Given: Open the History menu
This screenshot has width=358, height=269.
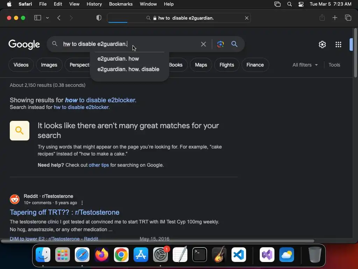Looking at the screenshot, I should [x=94, y=4].
